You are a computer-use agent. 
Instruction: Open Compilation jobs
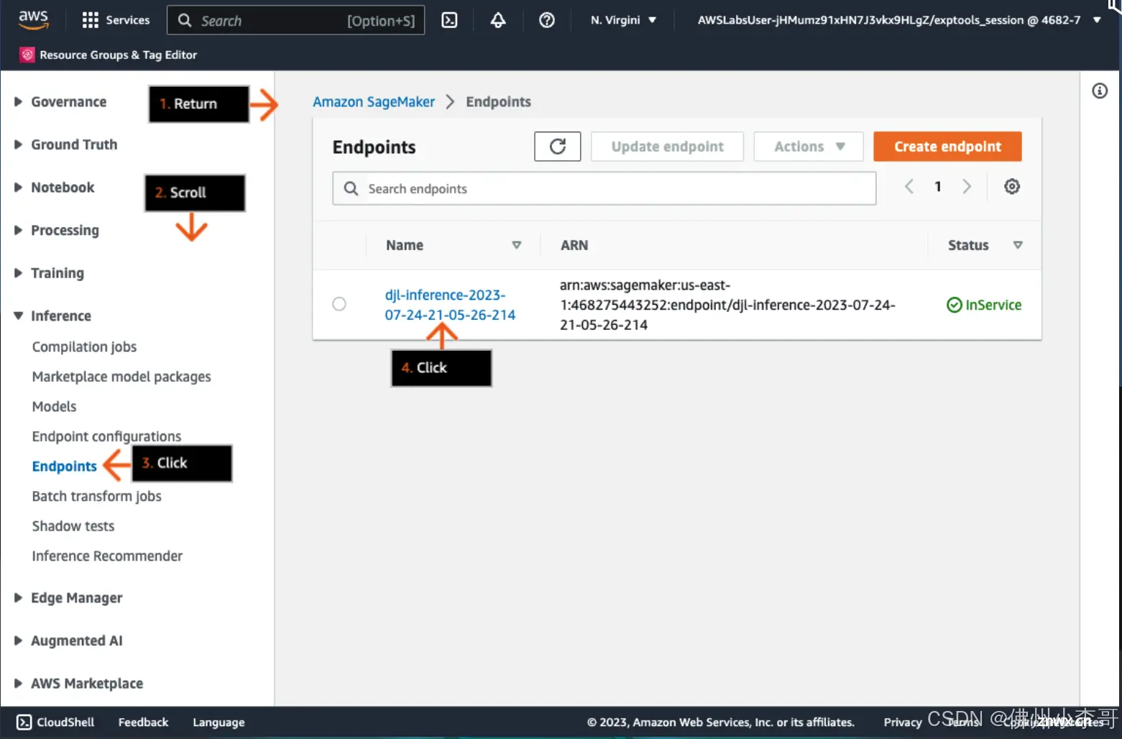pos(84,346)
